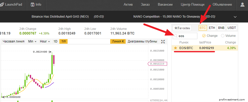Image resolution: width=248 pixels, height=102 pixels.
Task: Sort by the lastPrice column header
Action: [x=205, y=42]
